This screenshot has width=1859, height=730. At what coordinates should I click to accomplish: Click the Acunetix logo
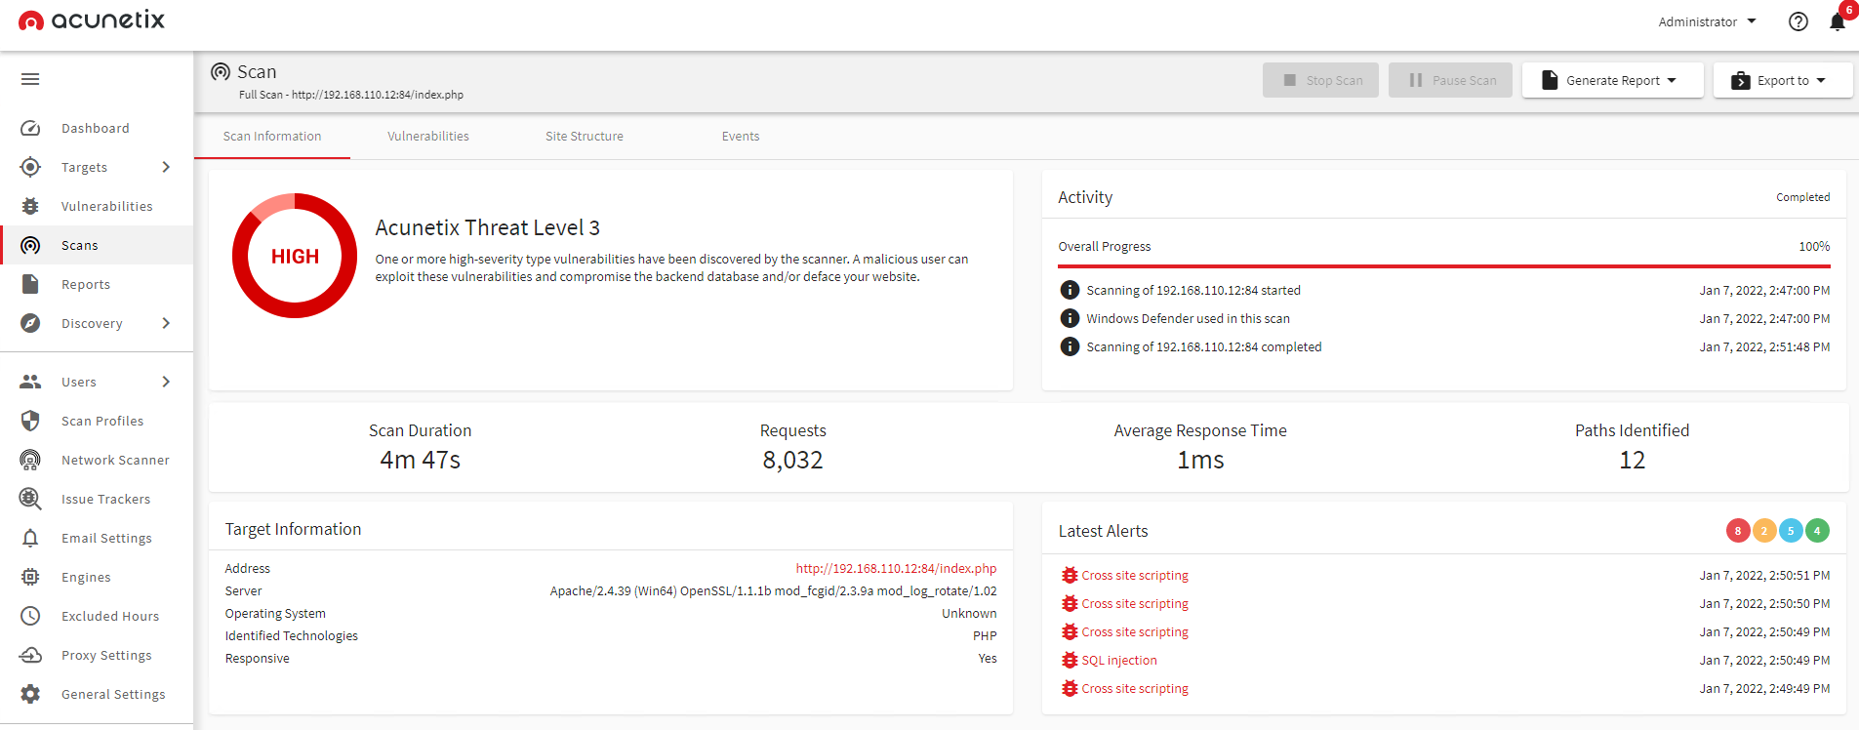click(x=92, y=20)
